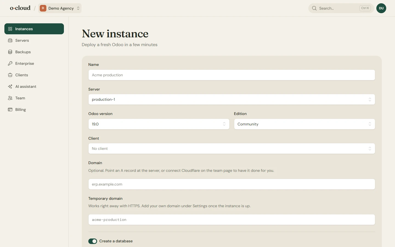This screenshot has width=395, height=247.
Task: Click the Enterprise key icon
Action: coord(10,63)
